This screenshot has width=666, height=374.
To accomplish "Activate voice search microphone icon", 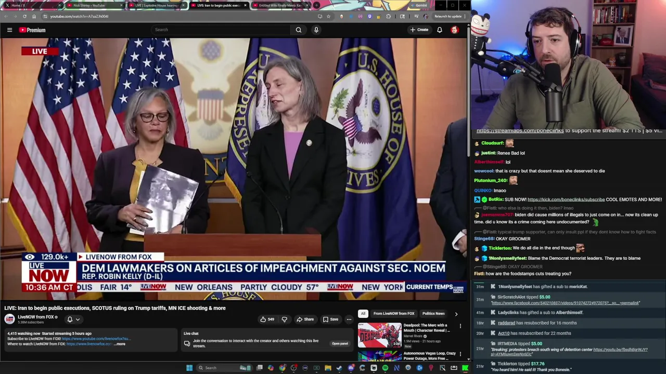I will (x=316, y=30).
